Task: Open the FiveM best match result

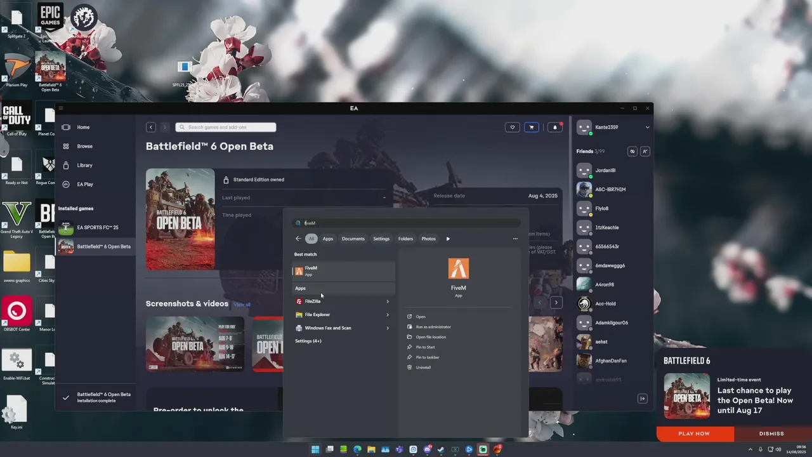Action: (343, 271)
